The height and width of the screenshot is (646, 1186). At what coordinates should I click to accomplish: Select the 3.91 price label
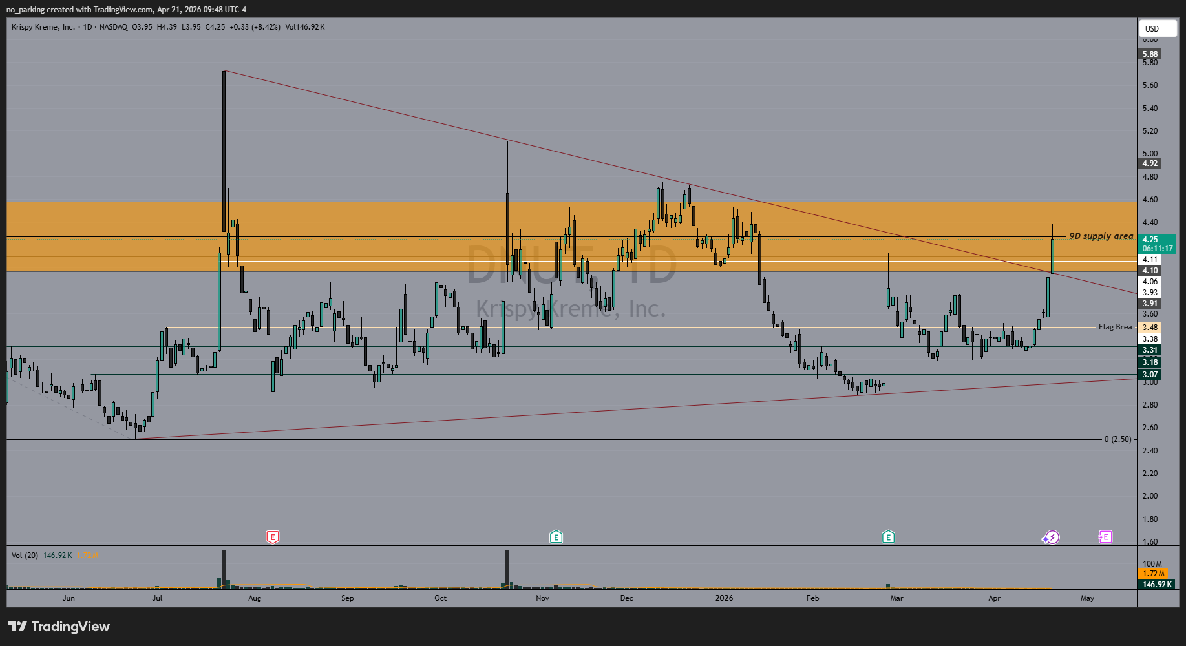pyautogui.click(x=1150, y=304)
